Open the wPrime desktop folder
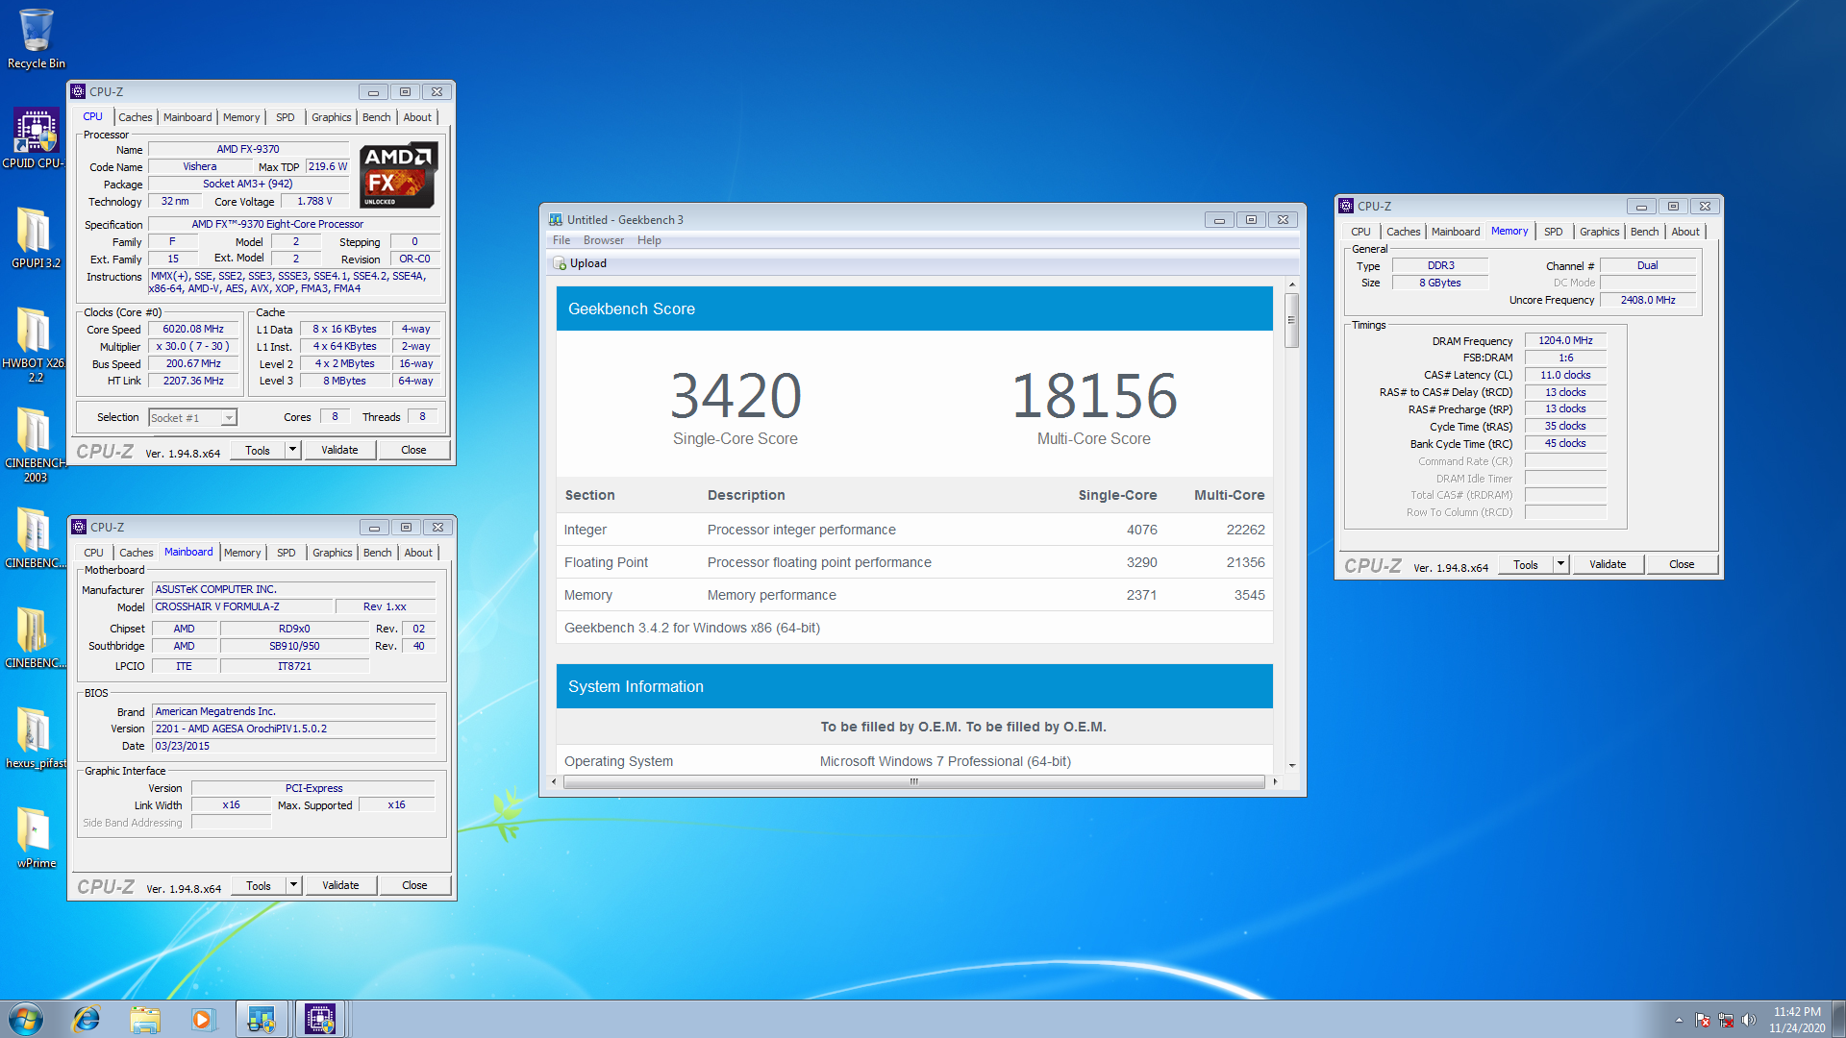 coord(35,838)
